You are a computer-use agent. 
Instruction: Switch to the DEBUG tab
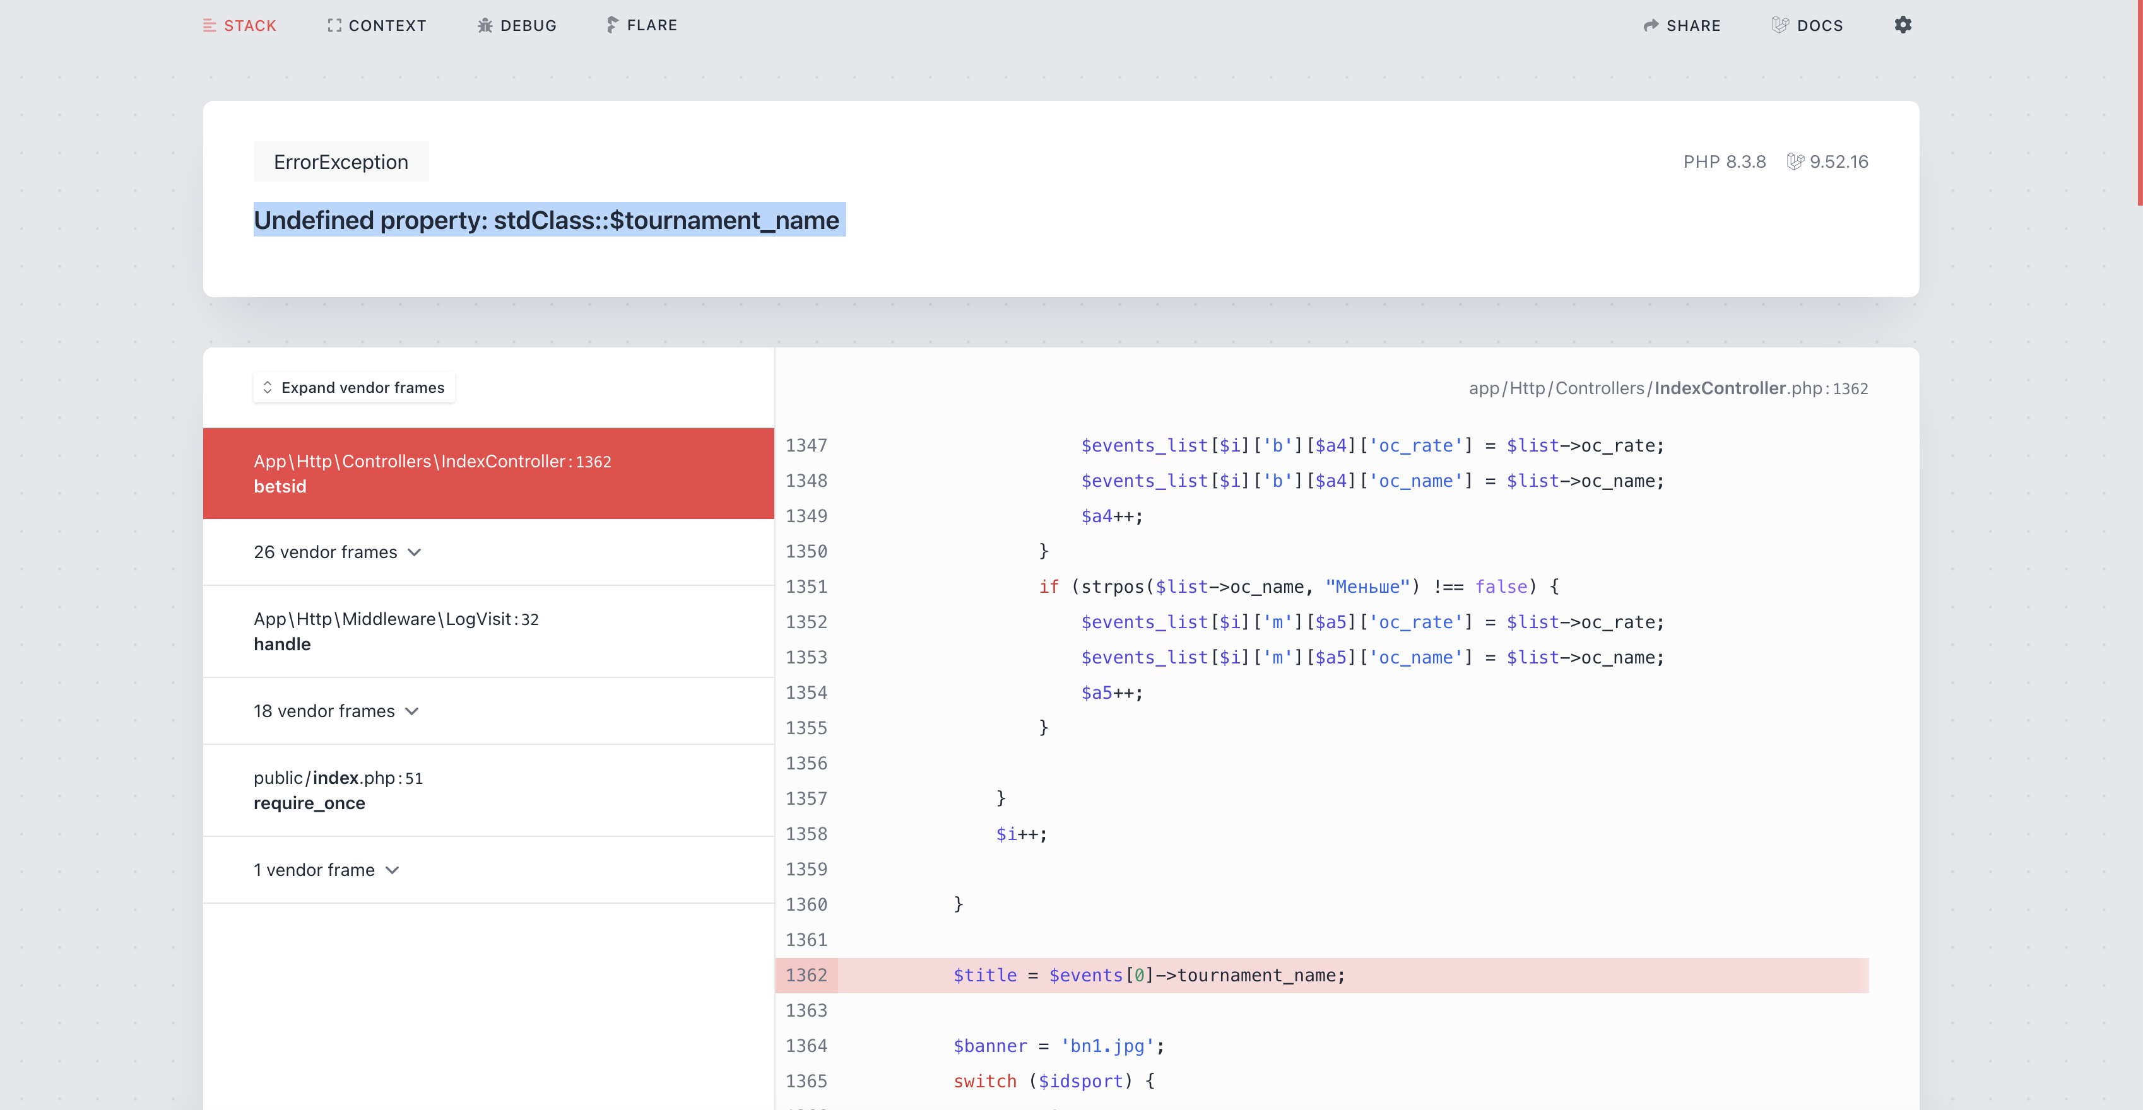click(528, 26)
